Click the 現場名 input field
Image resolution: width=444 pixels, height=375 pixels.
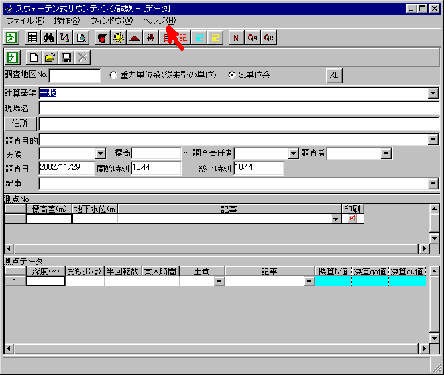point(239,109)
